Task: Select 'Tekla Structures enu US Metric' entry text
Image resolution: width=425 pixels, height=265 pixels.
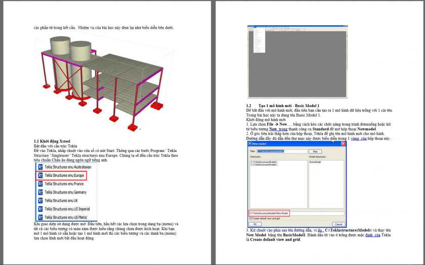Action: [x=66, y=217]
